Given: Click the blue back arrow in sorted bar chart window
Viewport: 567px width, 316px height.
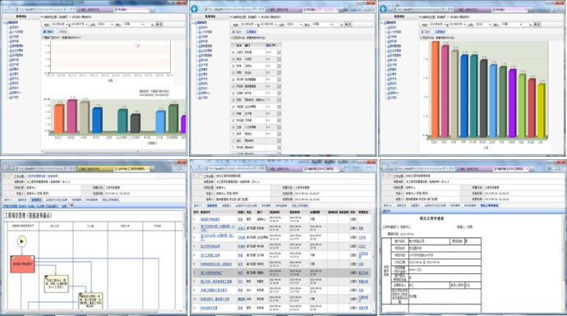Looking at the screenshot, I should [x=383, y=9].
